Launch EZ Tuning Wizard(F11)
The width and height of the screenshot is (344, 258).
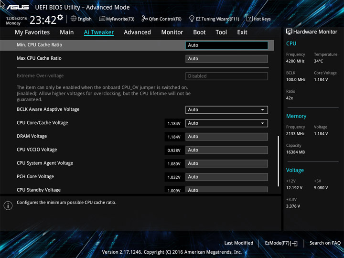tap(214, 19)
